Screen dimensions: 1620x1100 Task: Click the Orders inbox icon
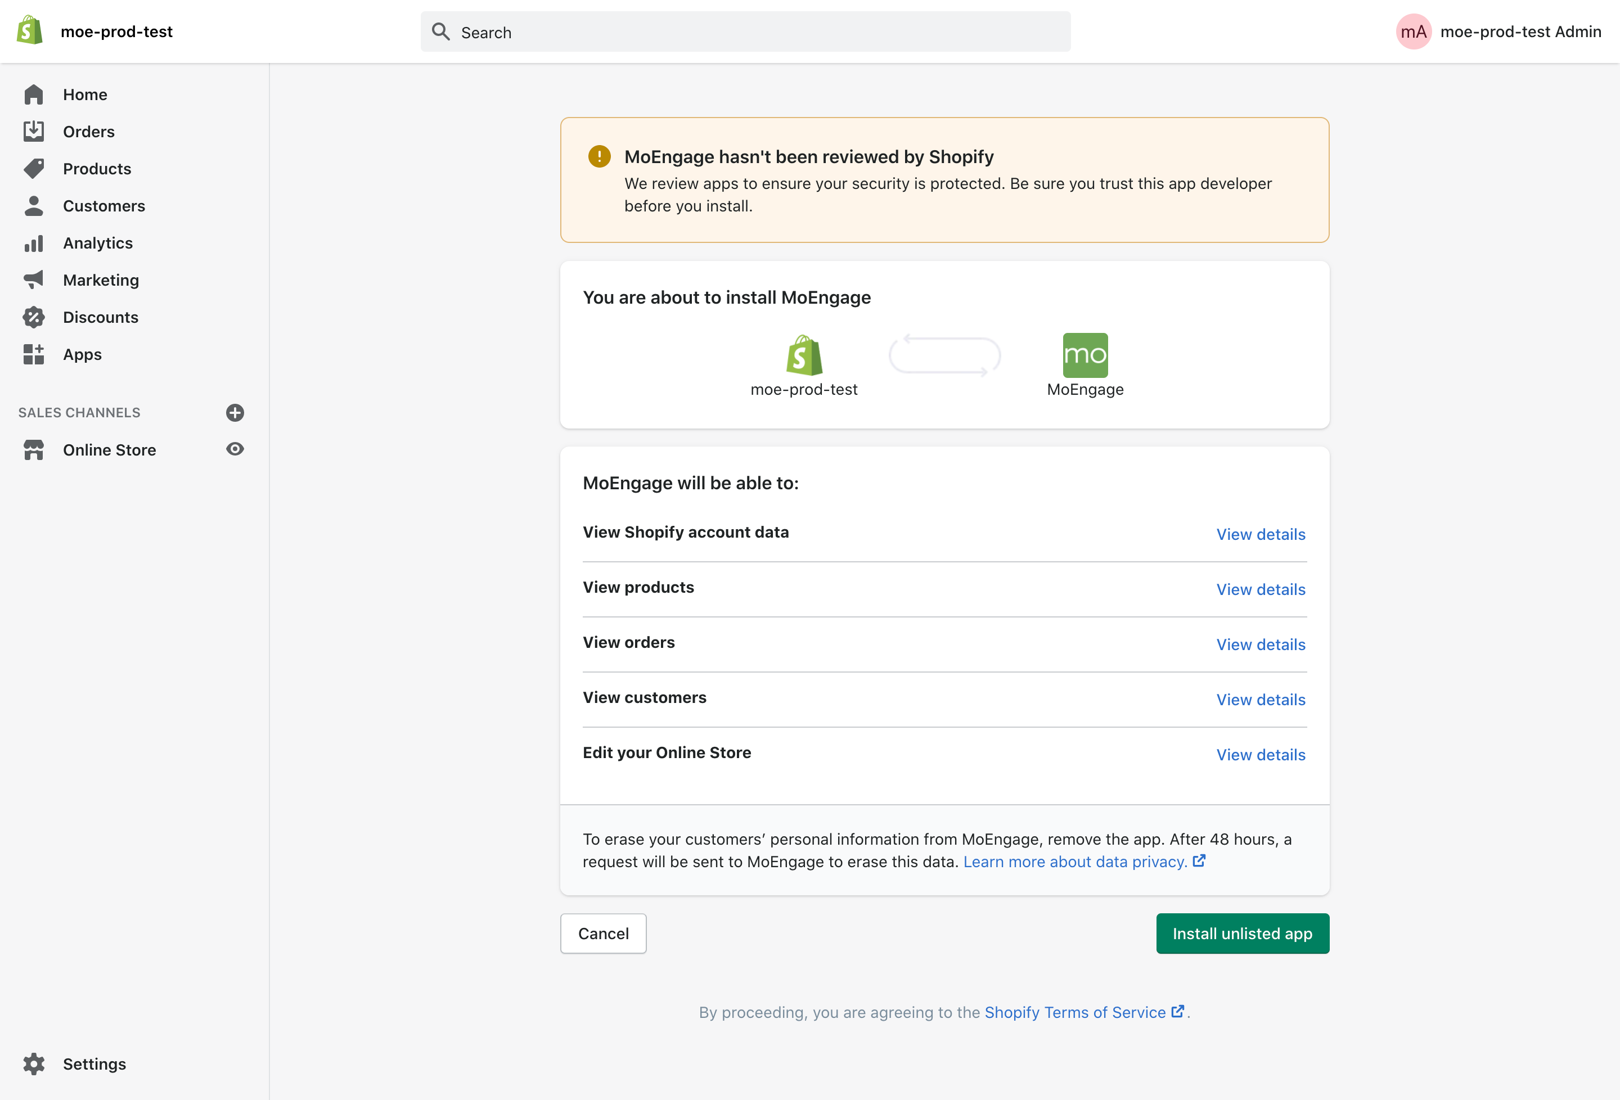pyautogui.click(x=33, y=131)
